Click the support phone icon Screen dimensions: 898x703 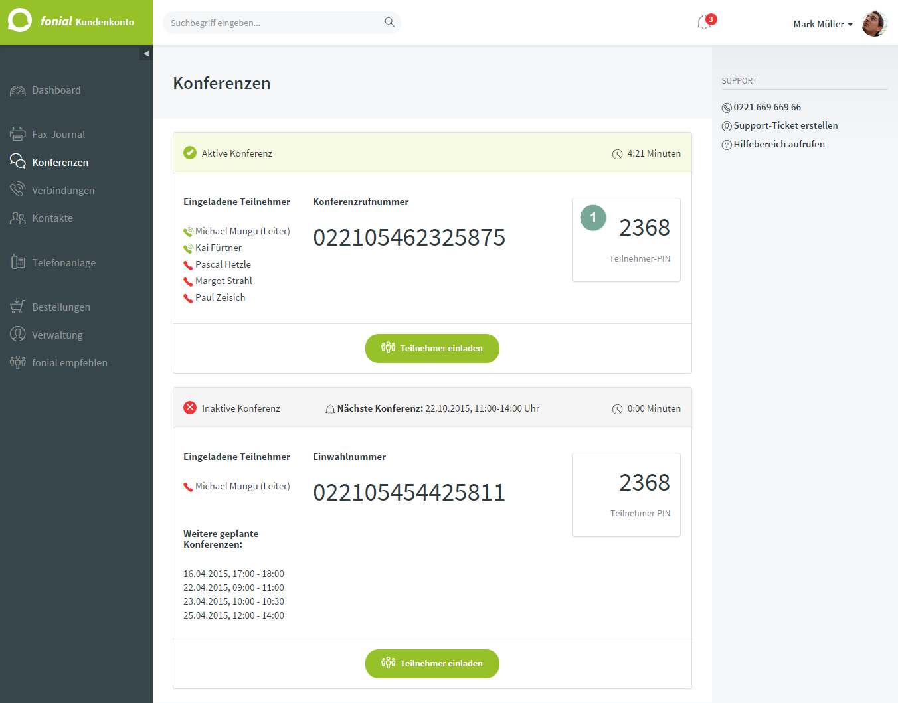pyautogui.click(x=727, y=108)
